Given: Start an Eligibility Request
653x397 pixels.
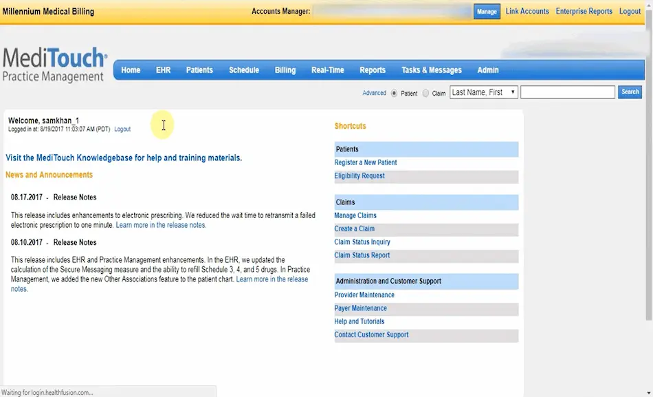Looking at the screenshot, I should (x=359, y=175).
